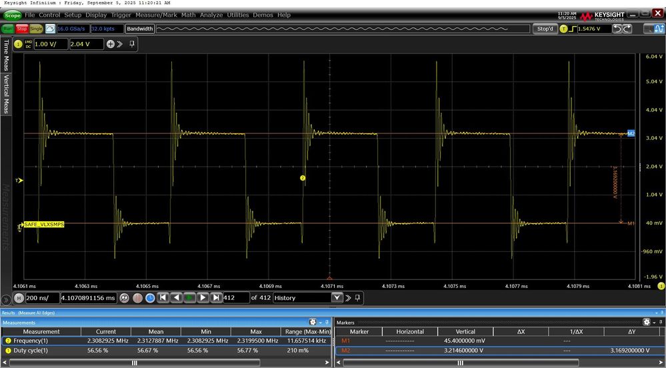Click the Single acquisition button
666x368 pixels.
[x=36, y=29]
